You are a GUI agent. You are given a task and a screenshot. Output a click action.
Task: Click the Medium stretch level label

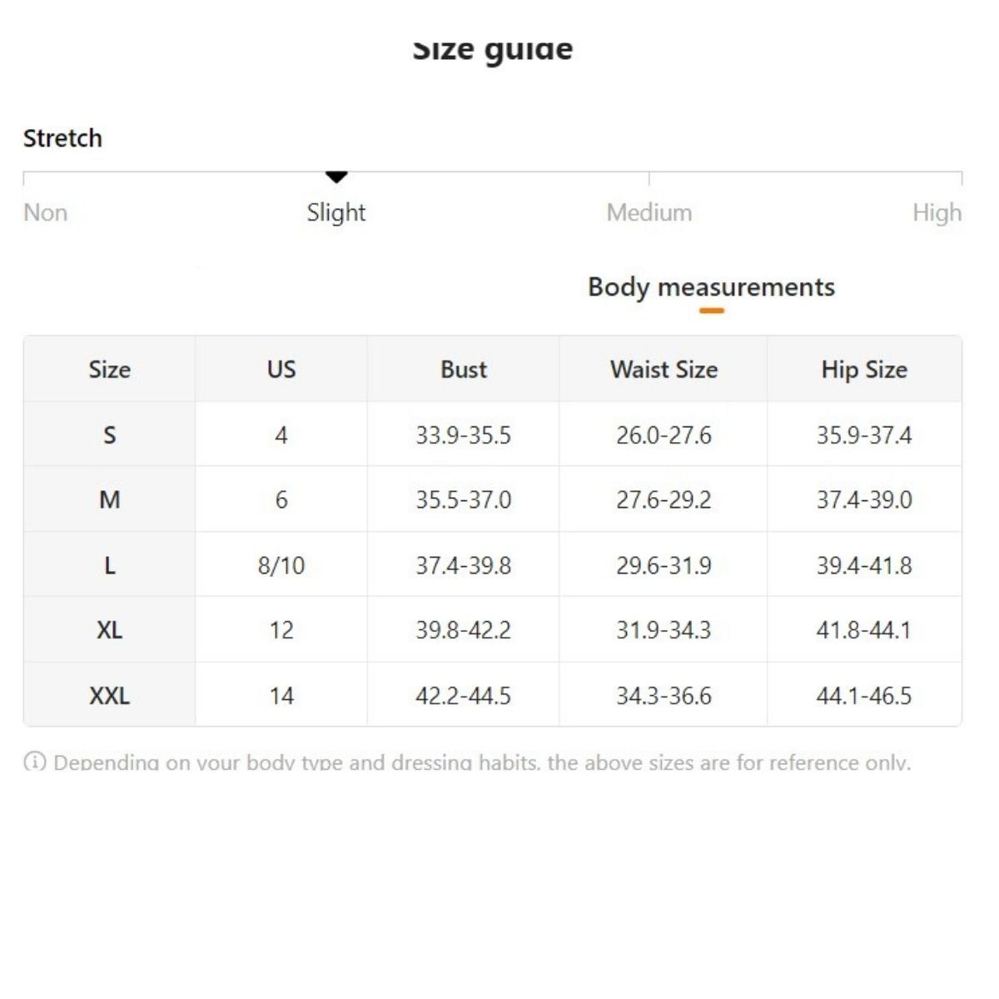649,212
